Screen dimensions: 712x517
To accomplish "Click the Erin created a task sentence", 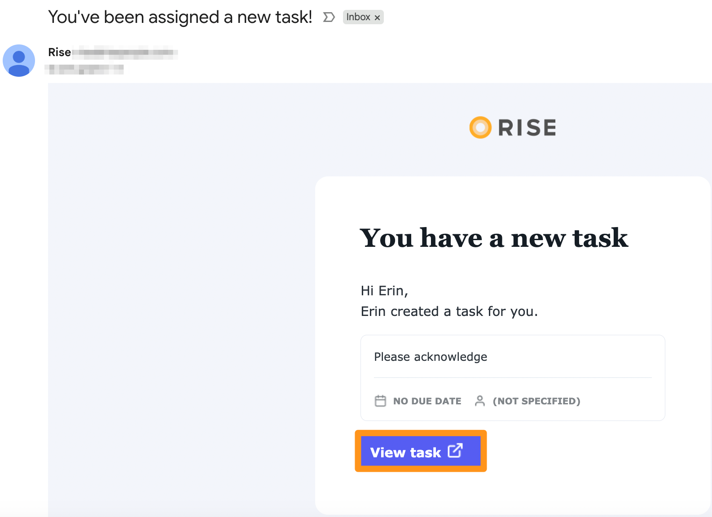I will coord(449,311).
